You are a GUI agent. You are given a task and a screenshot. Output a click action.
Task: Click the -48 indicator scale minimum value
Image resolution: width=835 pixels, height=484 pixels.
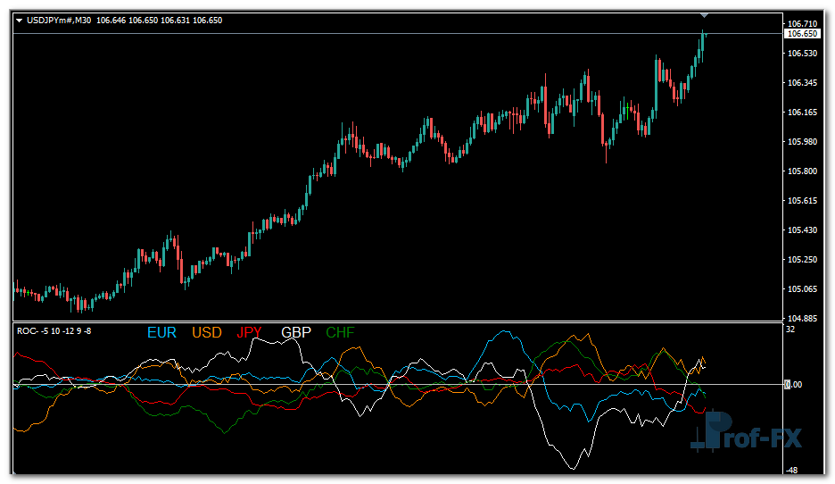(791, 471)
